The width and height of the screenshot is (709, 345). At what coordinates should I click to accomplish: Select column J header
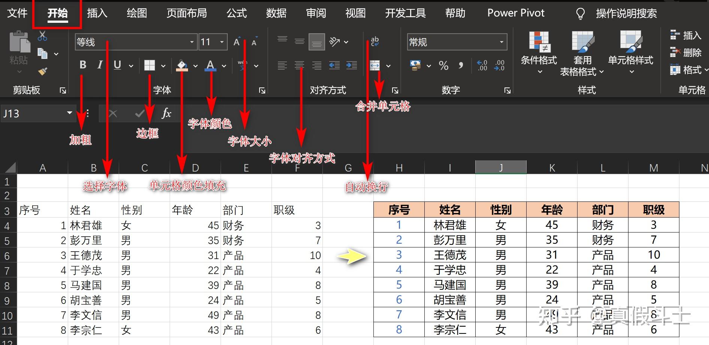(x=501, y=168)
